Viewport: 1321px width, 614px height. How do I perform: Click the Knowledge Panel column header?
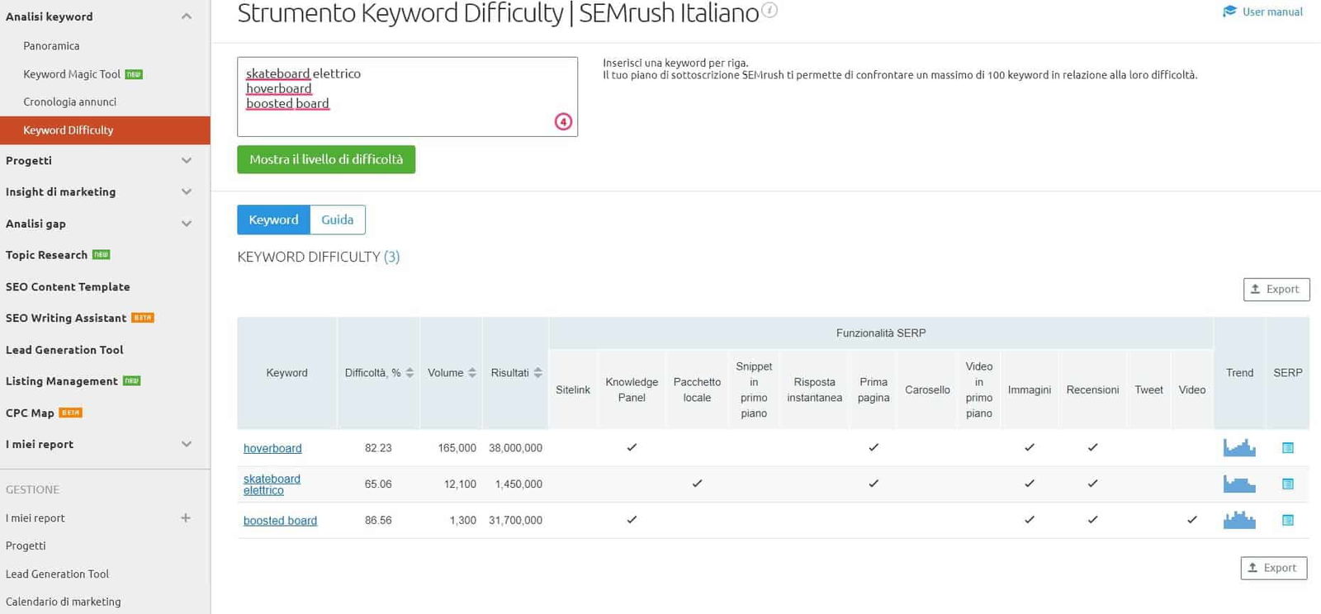pyautogui.click(x=632, y=390)
